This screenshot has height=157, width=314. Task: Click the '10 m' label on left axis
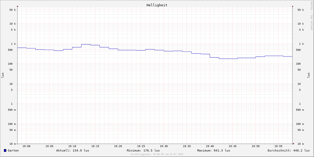pos(13,144)
